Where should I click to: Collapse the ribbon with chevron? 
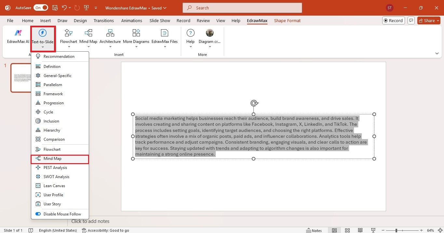[437, 53]
